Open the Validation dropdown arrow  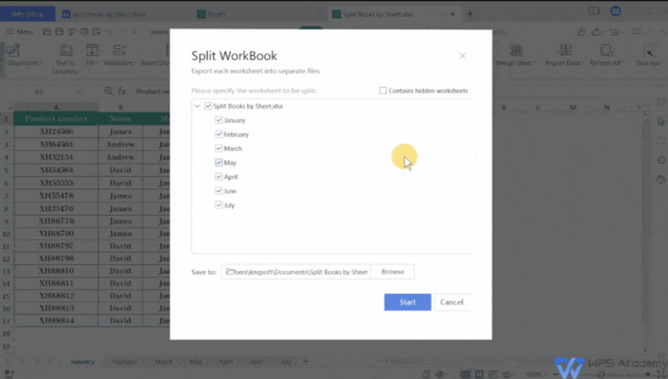coord(135,63)
